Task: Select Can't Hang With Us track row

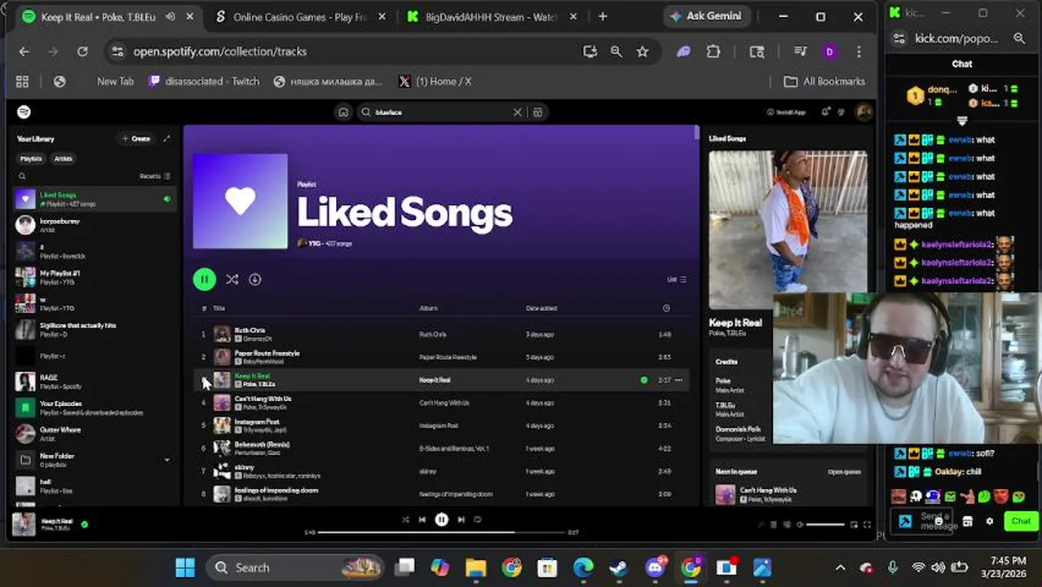Action: [x=442, y=403]
